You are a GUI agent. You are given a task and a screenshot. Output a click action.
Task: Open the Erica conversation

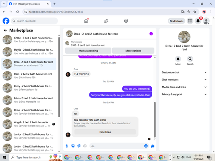pyautogui.click(x=29, y=100)
